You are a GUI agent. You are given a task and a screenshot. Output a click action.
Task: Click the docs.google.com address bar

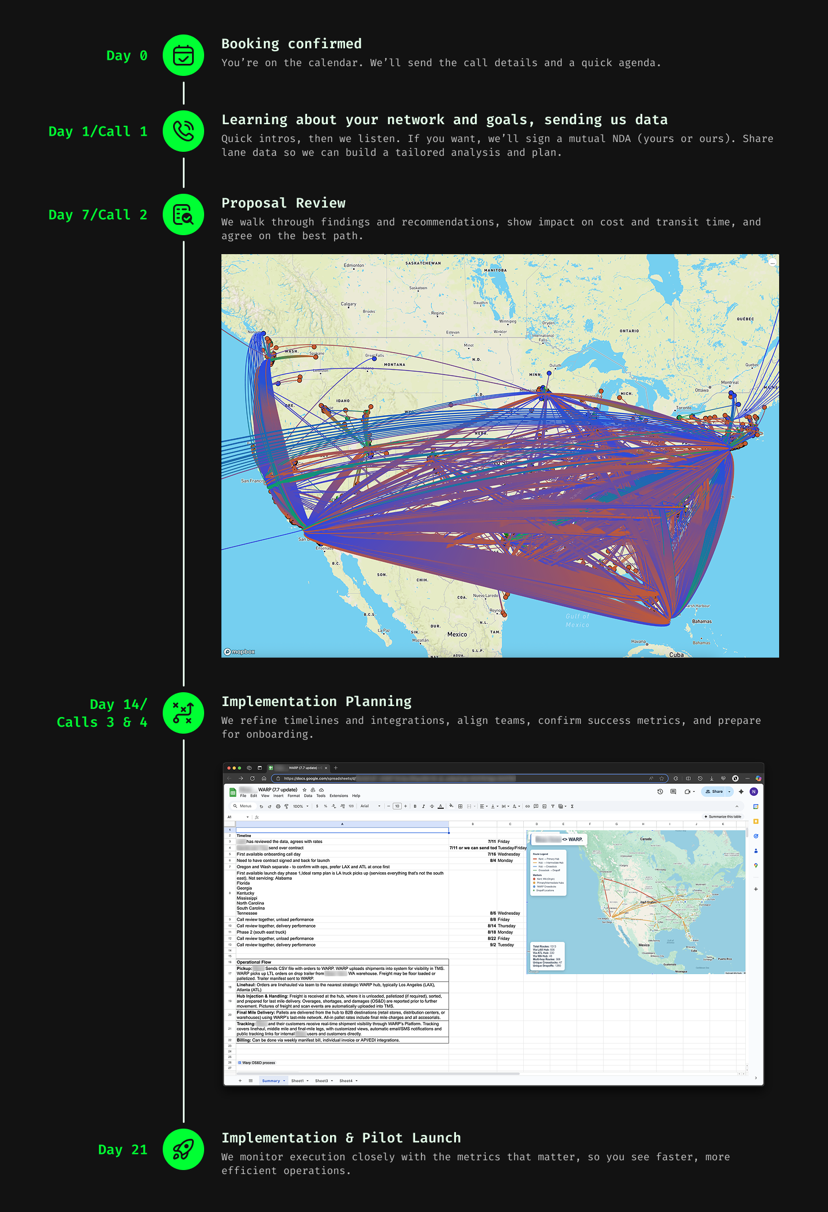pos(469,778)
